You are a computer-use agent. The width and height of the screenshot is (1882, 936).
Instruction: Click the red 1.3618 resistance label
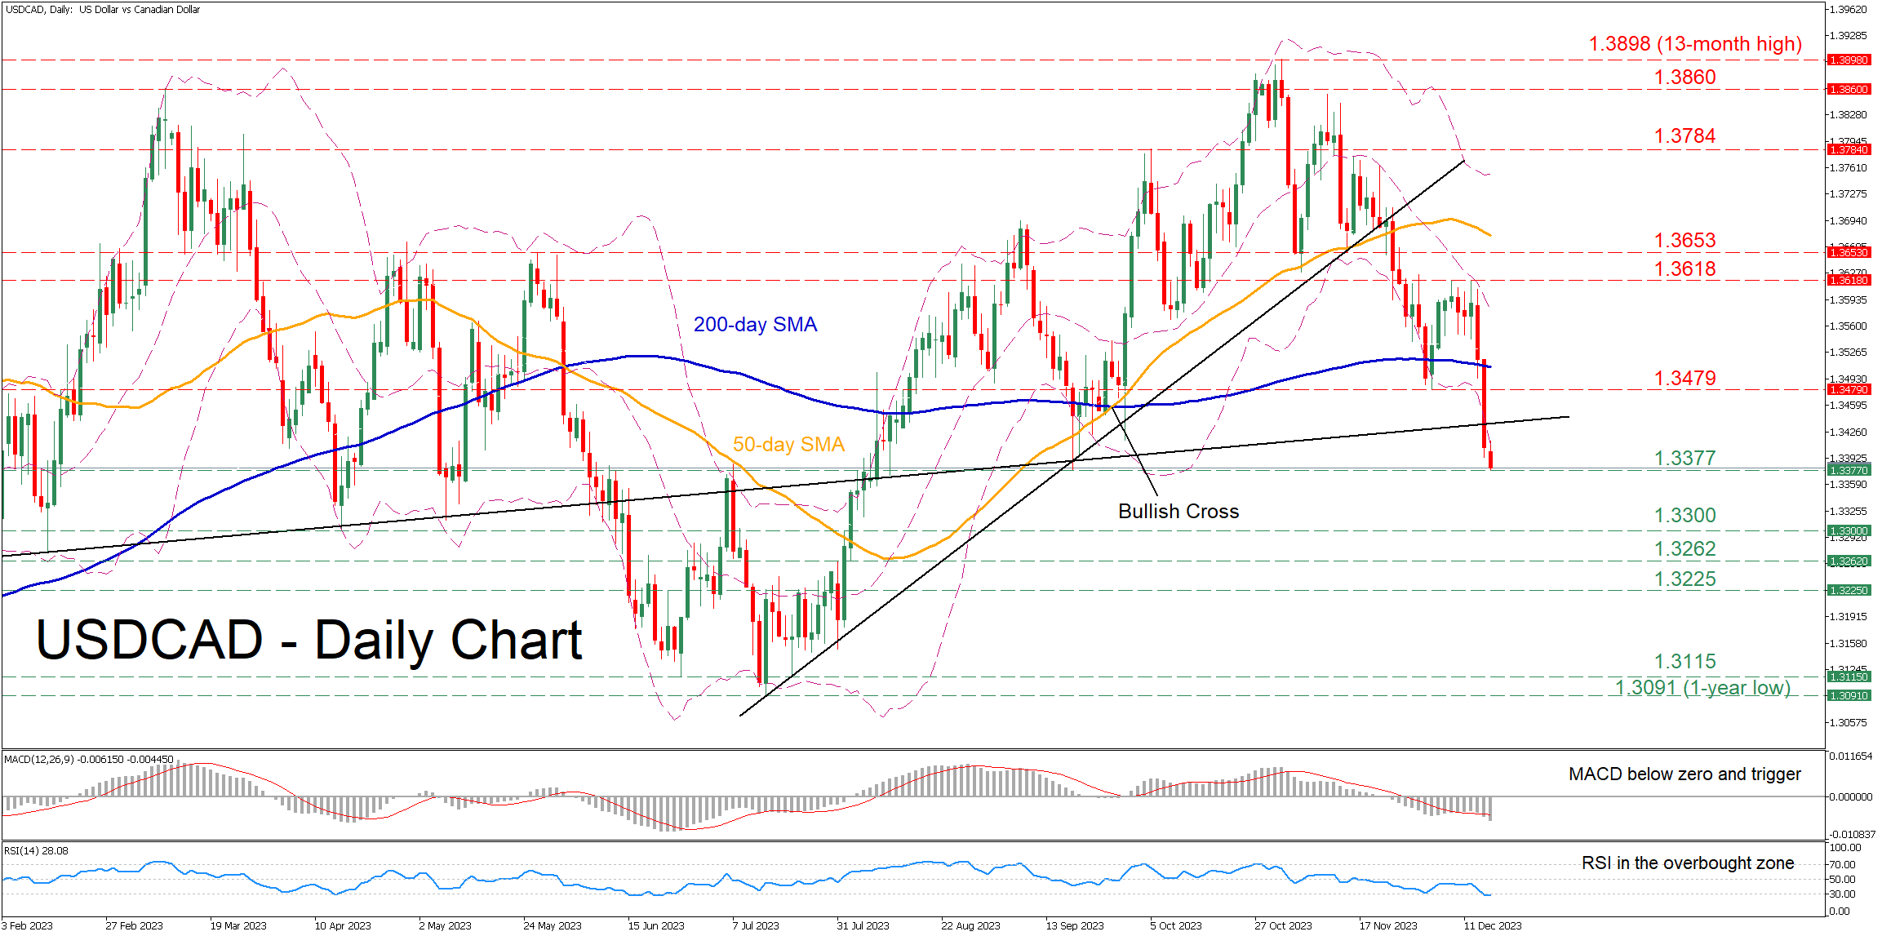coord(1684,269)
